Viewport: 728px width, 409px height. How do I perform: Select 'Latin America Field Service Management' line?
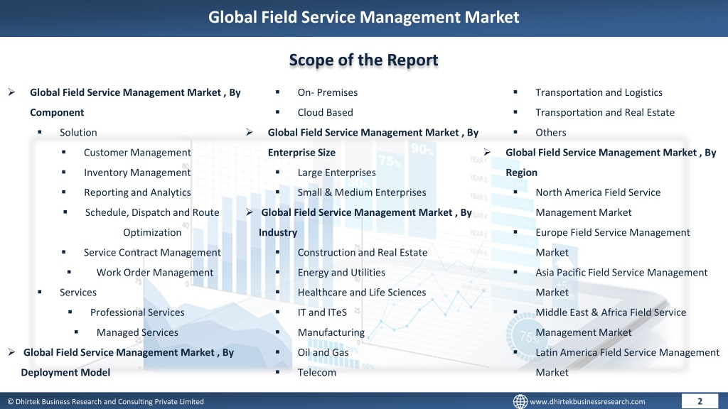(x=627, y=352)
